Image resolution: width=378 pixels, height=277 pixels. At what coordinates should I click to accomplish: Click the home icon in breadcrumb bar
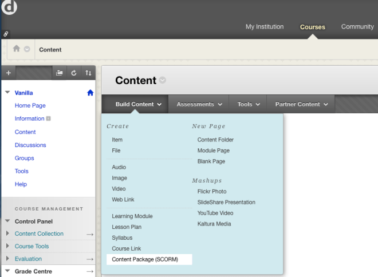coord(17,49)
